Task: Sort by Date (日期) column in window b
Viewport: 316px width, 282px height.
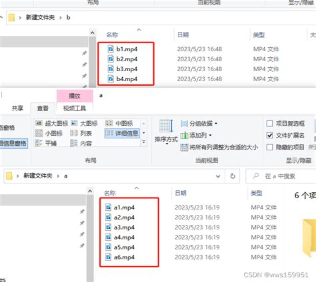Action: point(183,35)
